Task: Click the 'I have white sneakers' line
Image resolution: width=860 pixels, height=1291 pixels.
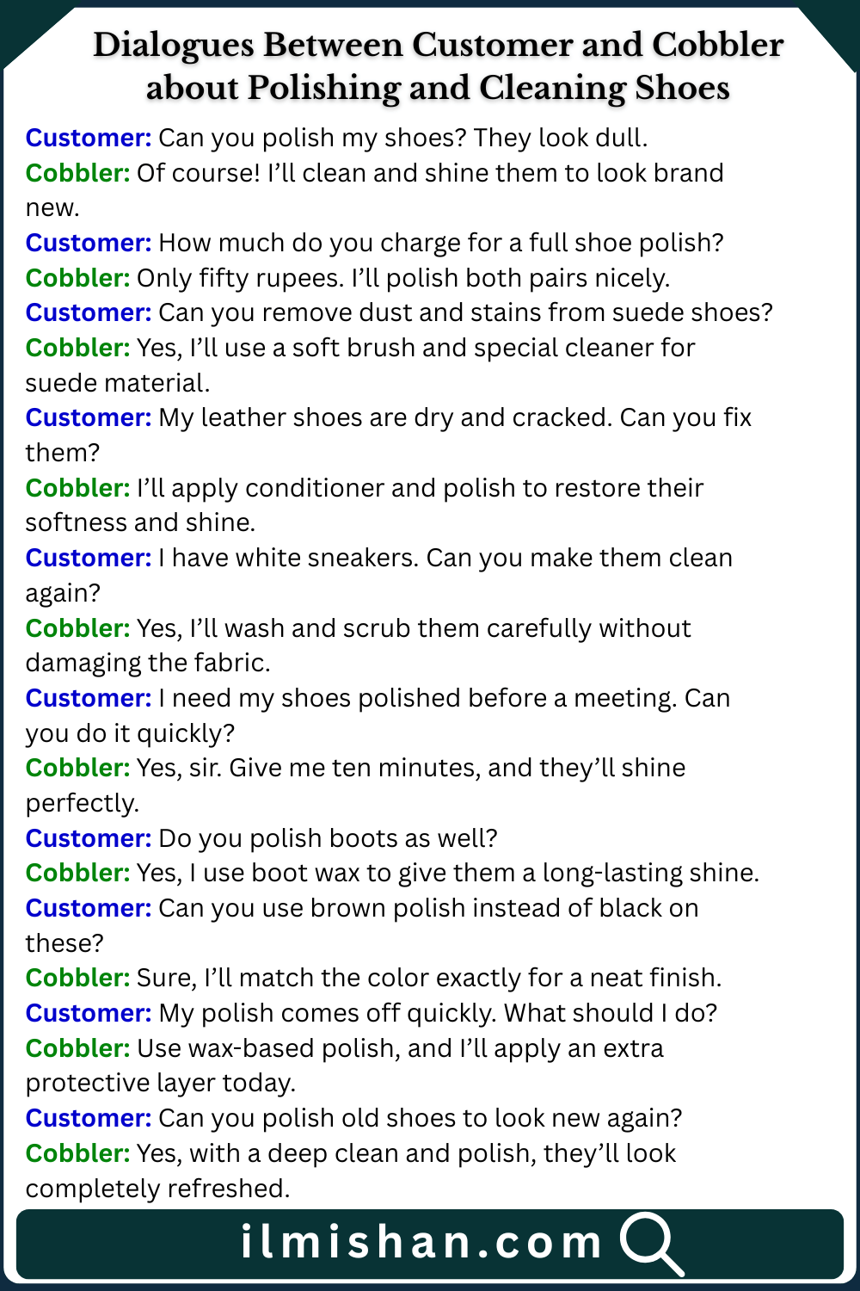Action: [x=445, y=558]
